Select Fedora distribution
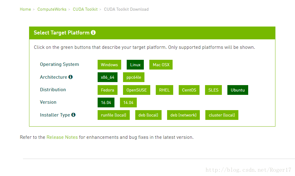Viewport: 295px width, 176px height. pos(107,90)
